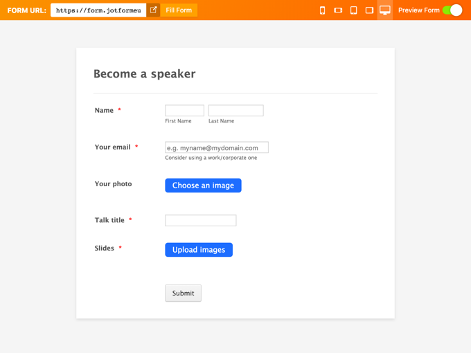This screenshot has width=471, height=353.
Task: Turn off the Preview Form toggle
Action: tap(452, 10)
